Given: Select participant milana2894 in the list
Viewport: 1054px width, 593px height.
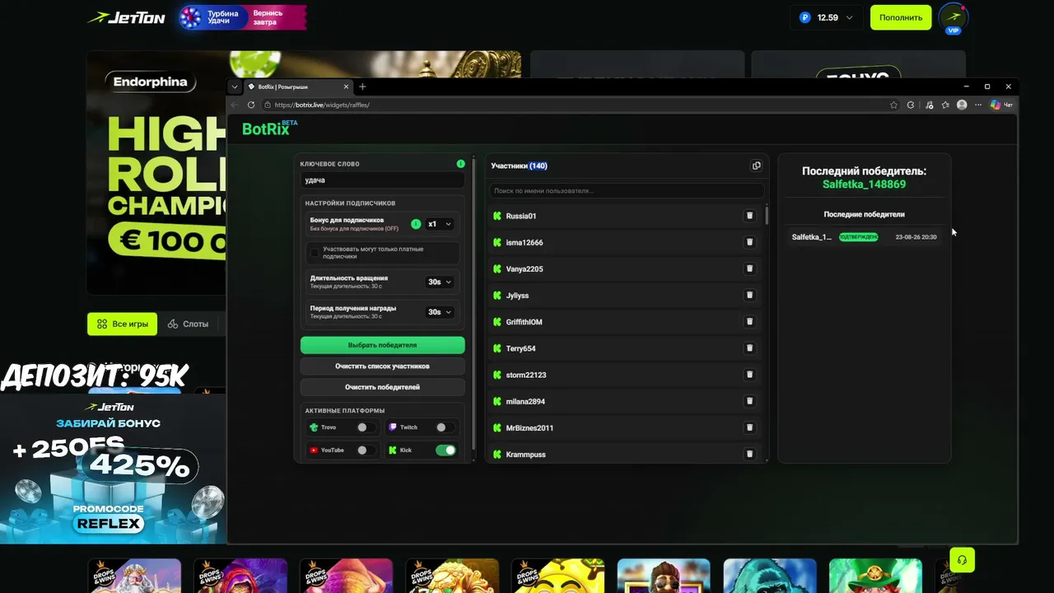Looking at the screenshot, I should pyautogui.click(x=627, y=401).
